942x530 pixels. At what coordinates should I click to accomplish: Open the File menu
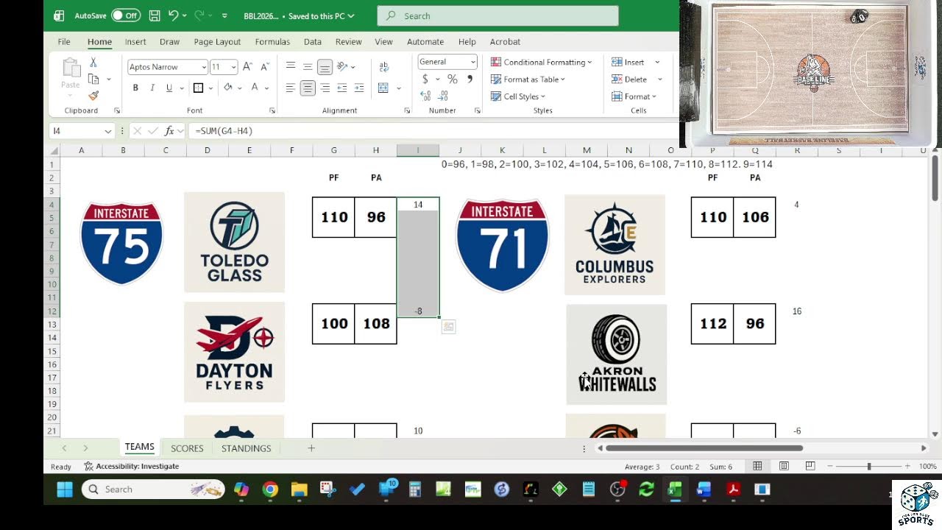[64, 42]
